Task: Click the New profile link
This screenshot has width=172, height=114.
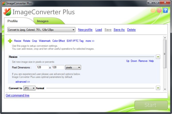Action: click(x=85, y=30)
